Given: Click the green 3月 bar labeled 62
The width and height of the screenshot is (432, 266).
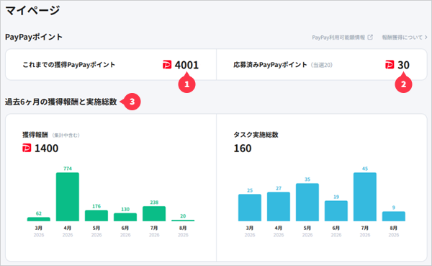Looking at the screenshot, I should point(39,219).
